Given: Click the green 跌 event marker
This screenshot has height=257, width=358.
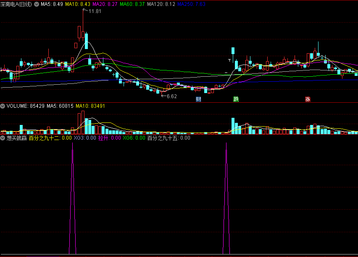Looking at the screenshot, I should (x=236, y=99).
